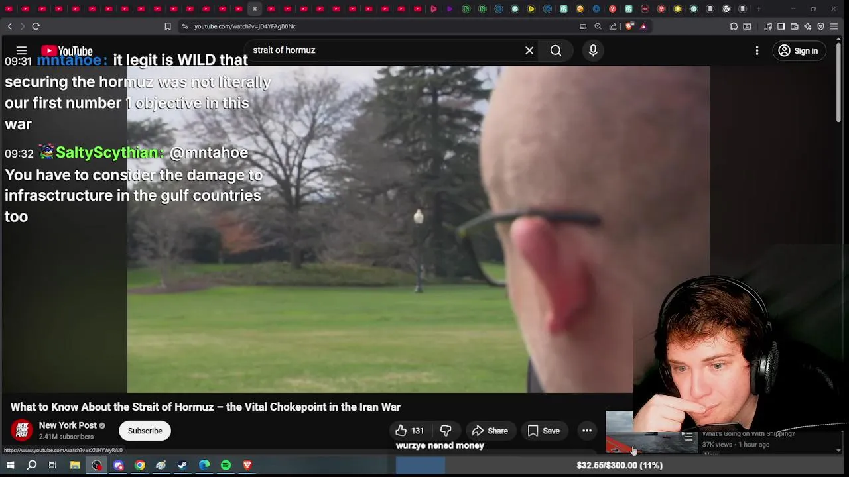Image resolution: width=849 pixels, height=477 pixels.
Task: Open Google Chrome from taskbar
Action: tap(140, 465)
